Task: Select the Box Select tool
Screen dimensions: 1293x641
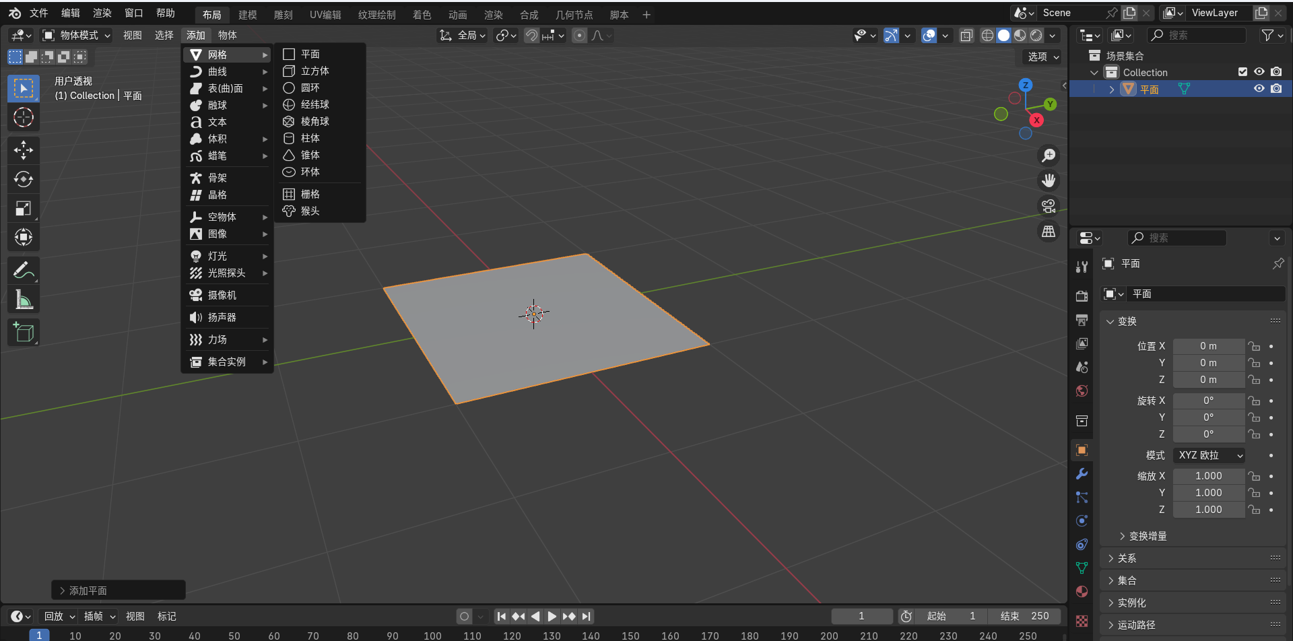Action: pyautogui.click(x=24, y=88)
